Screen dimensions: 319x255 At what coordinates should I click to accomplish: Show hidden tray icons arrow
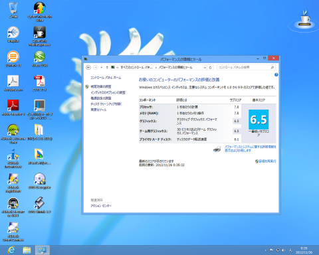[x=265, y=250]
